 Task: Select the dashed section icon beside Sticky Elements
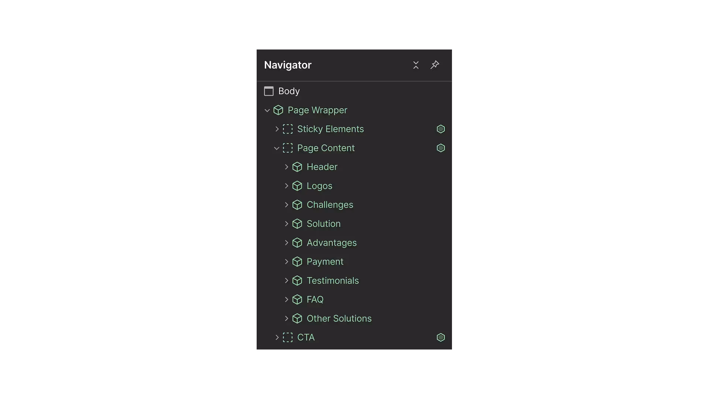tap(288, 129)
